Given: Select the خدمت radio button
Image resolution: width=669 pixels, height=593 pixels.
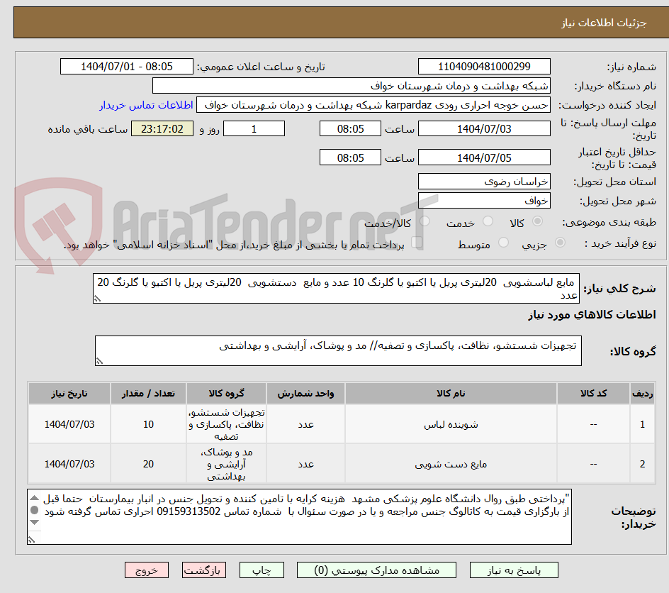Looking at the screenshot, I should click(x=488, y=221).
